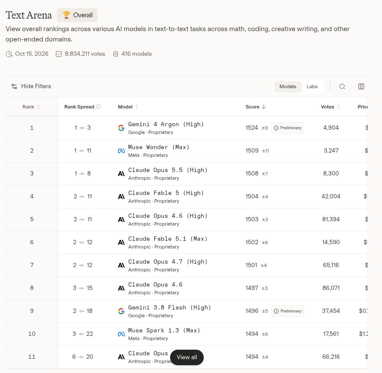Click the Anthropic logo beside Claude Fable 5 (High)
This screenshot has height=373, width=382.
[121, 197]
